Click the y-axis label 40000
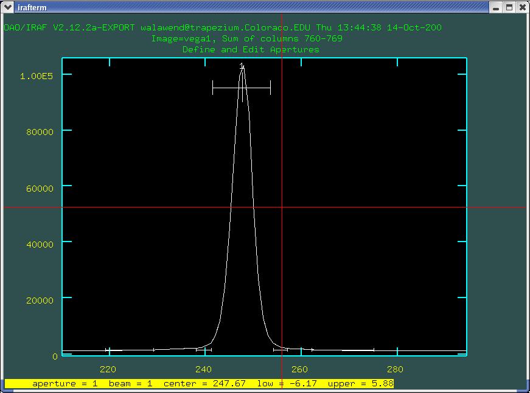The width and height of the screenshot is (530, 393). 40,245
